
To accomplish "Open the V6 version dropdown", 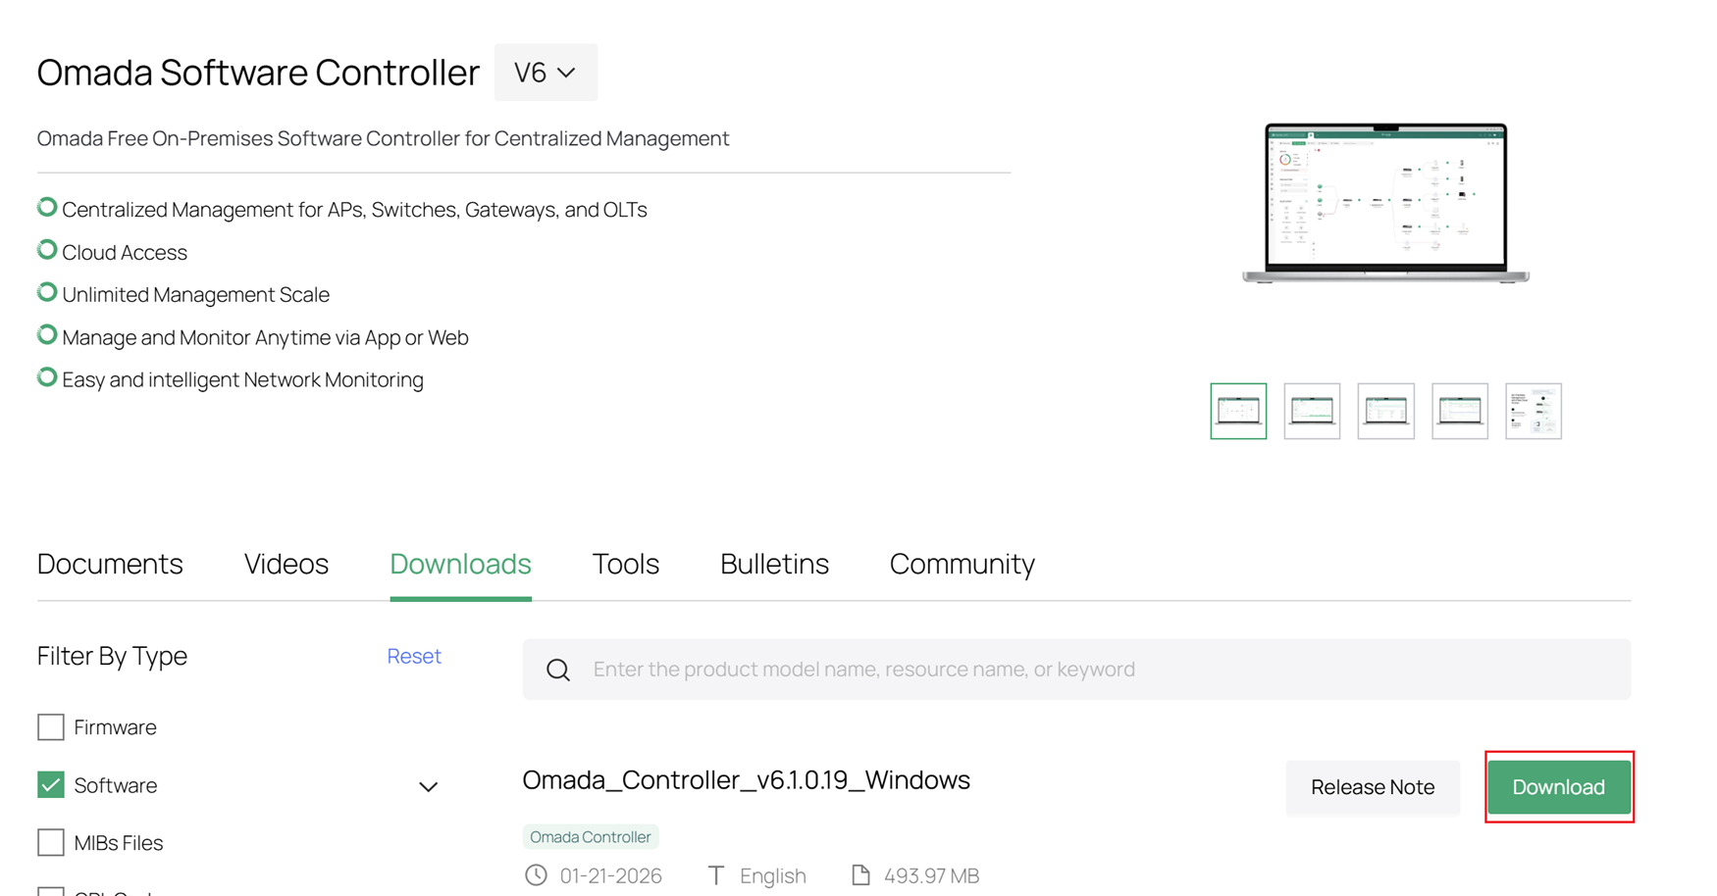I will [546, 72].
